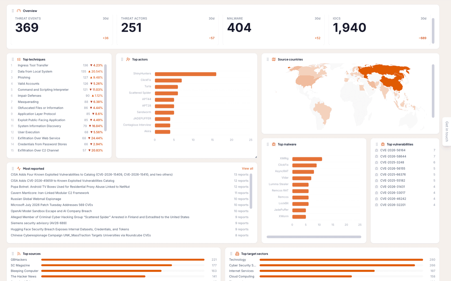Image resolution: width=451 pixels, height=281 pixels.
Task: Click the Most reported list scrollbar
Action: tap(251, 191)
